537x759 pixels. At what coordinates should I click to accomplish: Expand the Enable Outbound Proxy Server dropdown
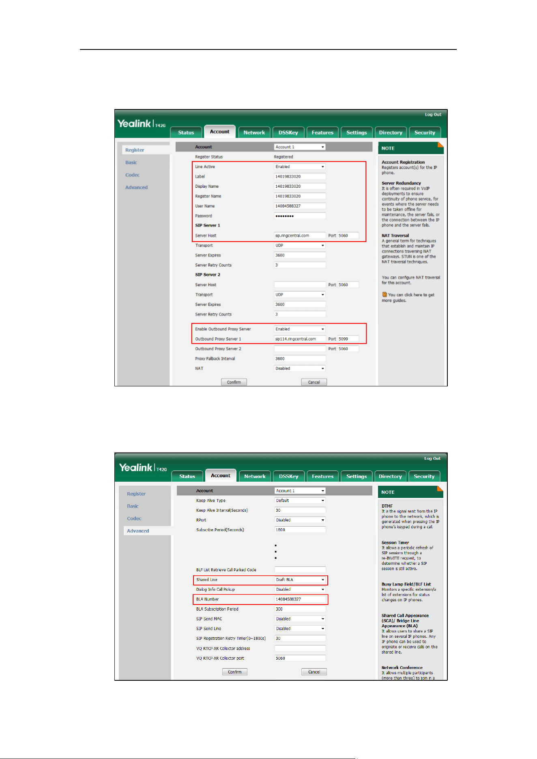pyautogui.click(x=300, y=329)
